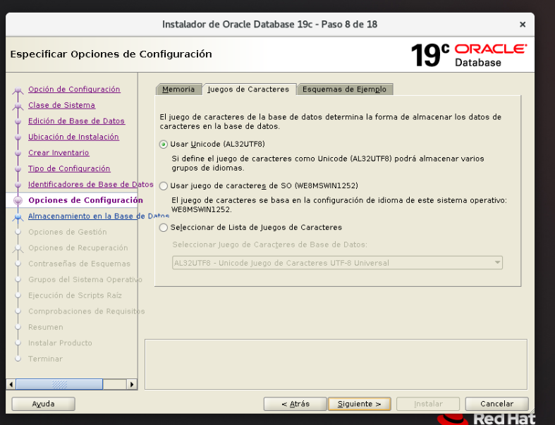555x425 pixels.
Task: Click the Red Hat logo on desktop
Action: [x=487, y=419]
